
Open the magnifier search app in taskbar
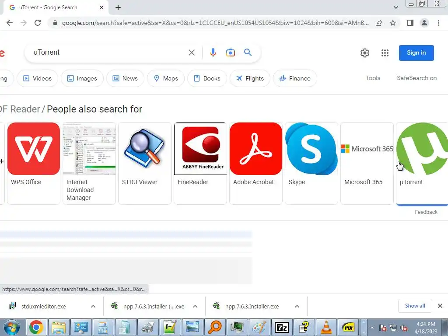click(x=215, y=327)
